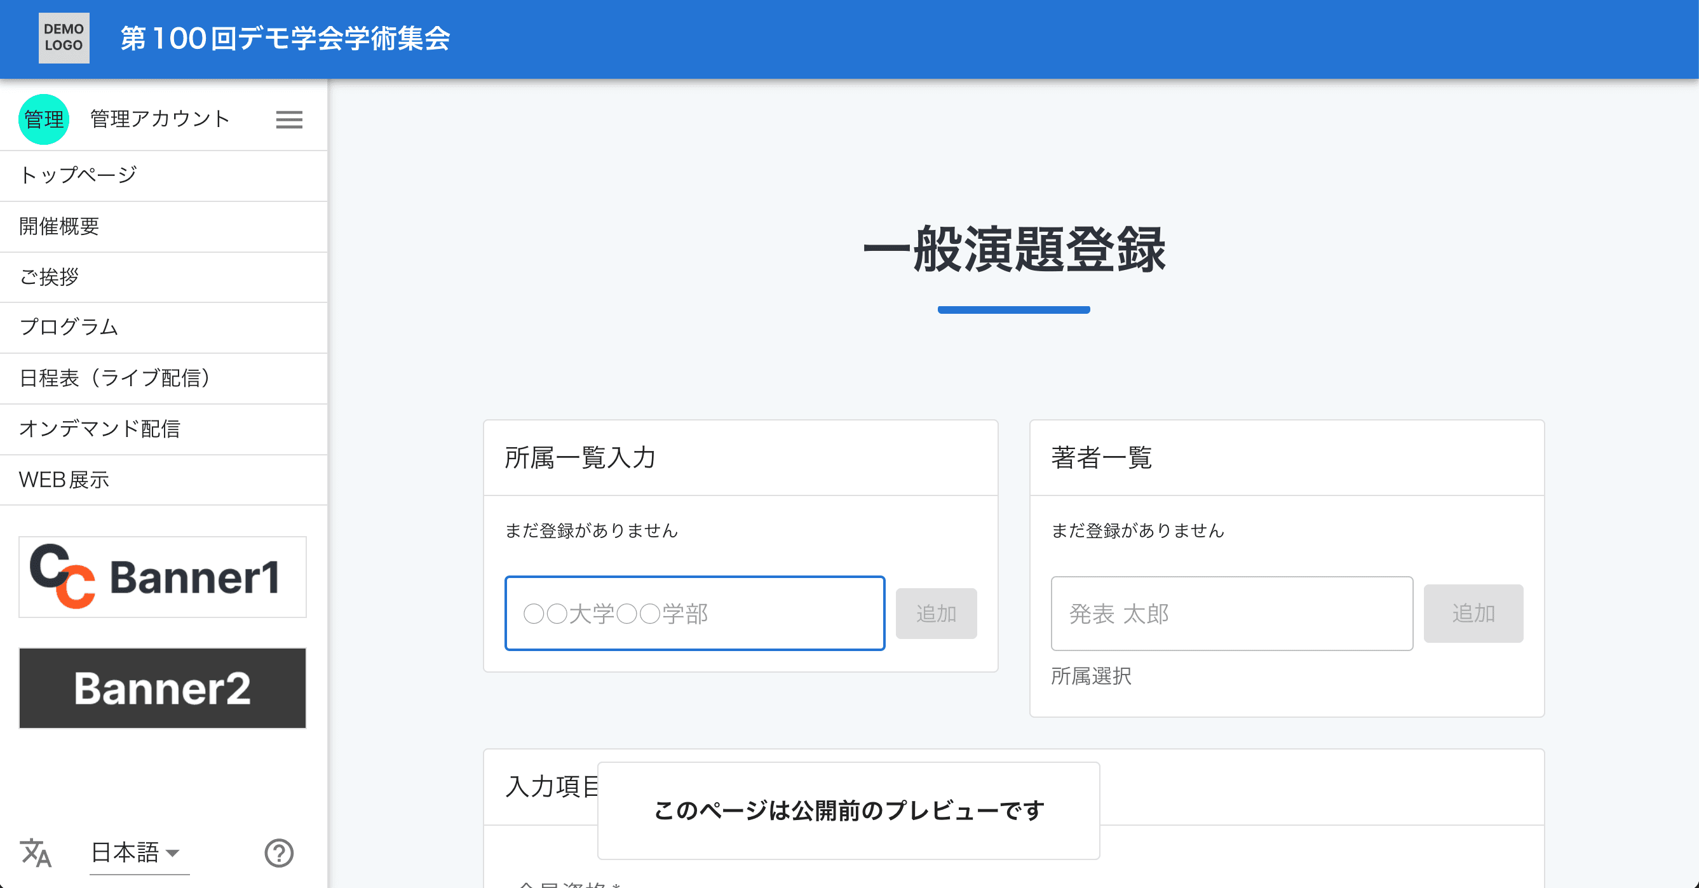1699x888 pixels.
Task: Click the Banner1 image
Action: [162, 577]
